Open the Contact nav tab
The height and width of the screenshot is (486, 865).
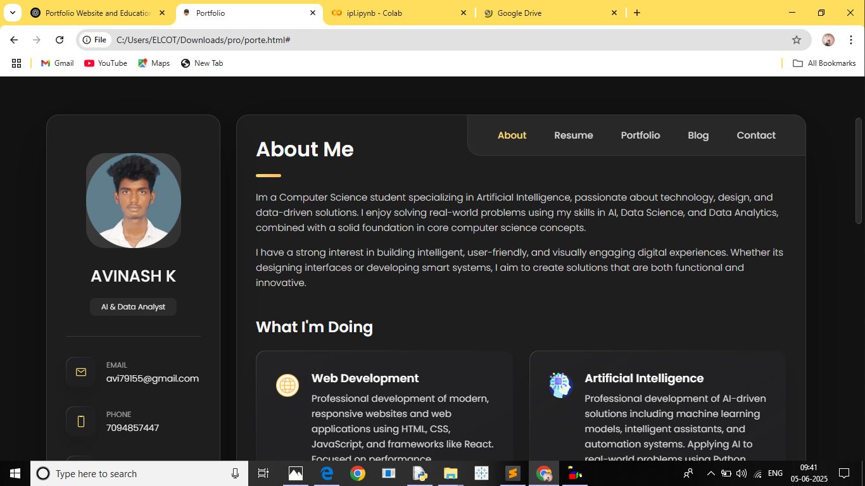[756, 135]
